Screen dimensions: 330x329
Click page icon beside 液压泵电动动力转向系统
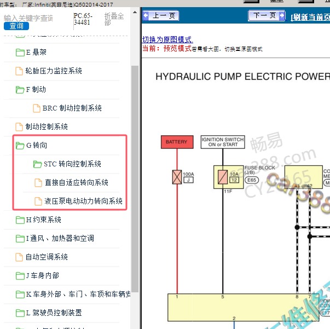click(x=38, y=201)
